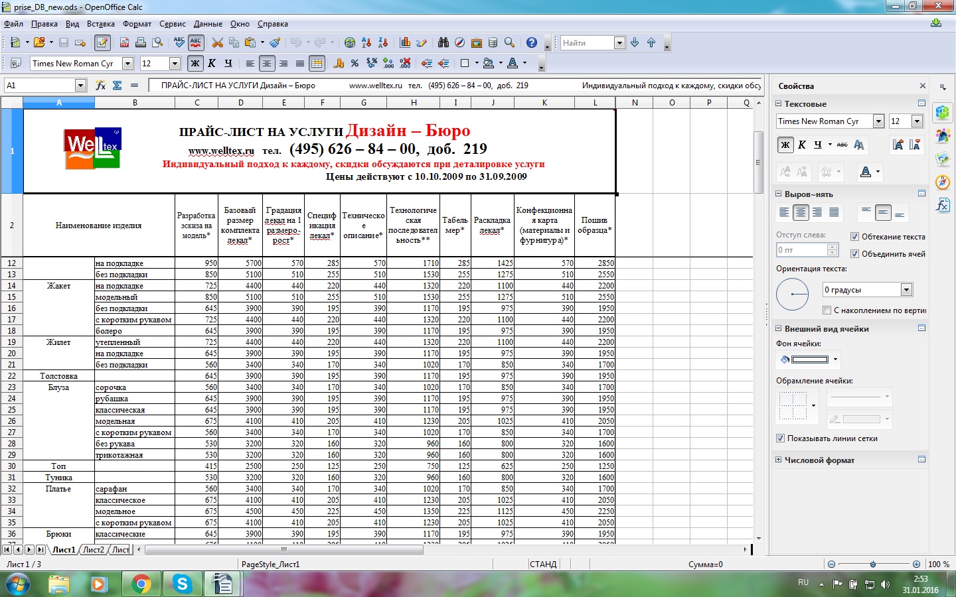
Task: Switch to the Лист2 sheet tab
Action: (93, 550)
